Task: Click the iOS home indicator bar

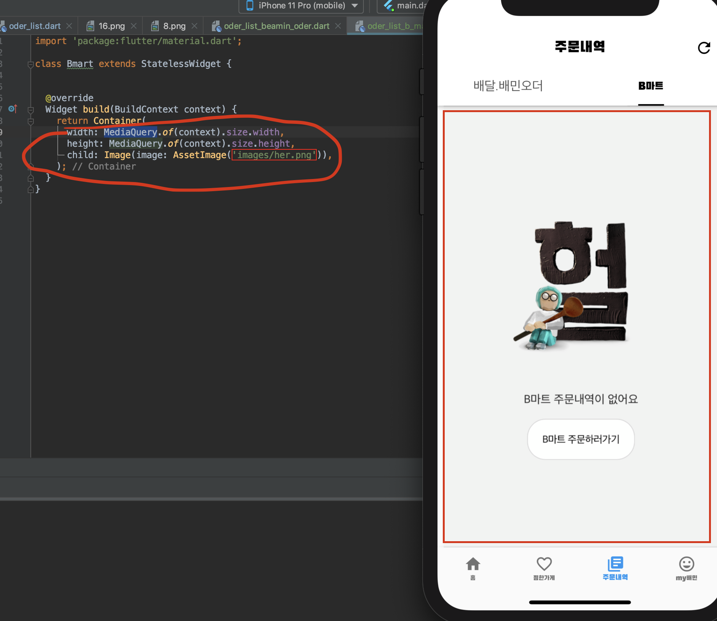Action: [580, 602]
